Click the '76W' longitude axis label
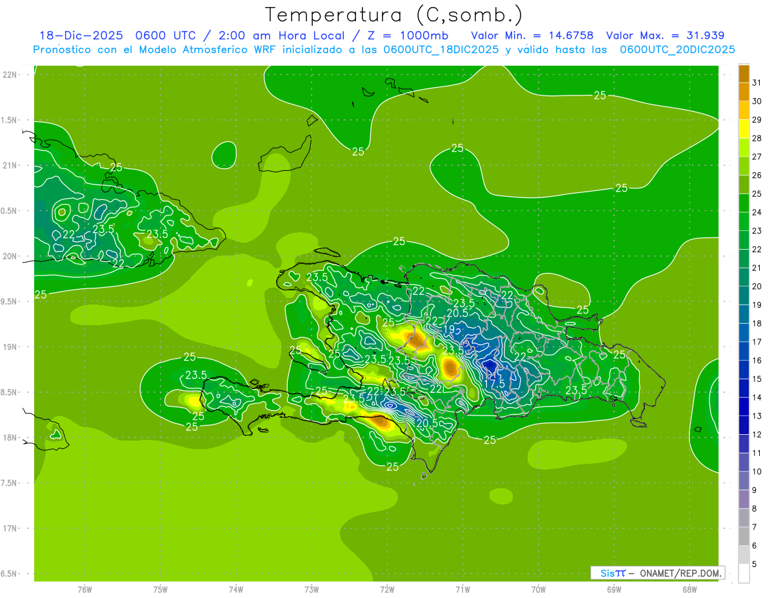The height and width of the screenshot is (598, 774). (84, 590)
